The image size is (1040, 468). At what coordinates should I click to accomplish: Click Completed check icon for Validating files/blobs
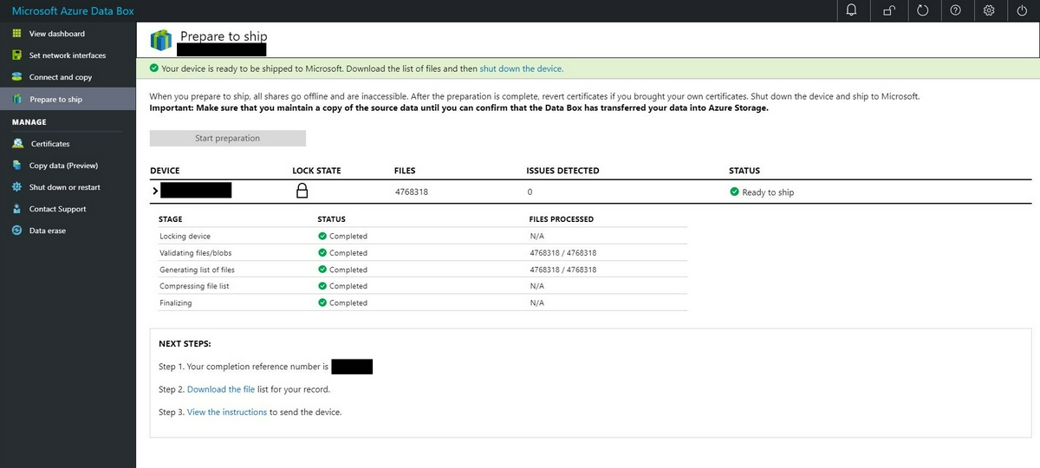tap(322, 253)
